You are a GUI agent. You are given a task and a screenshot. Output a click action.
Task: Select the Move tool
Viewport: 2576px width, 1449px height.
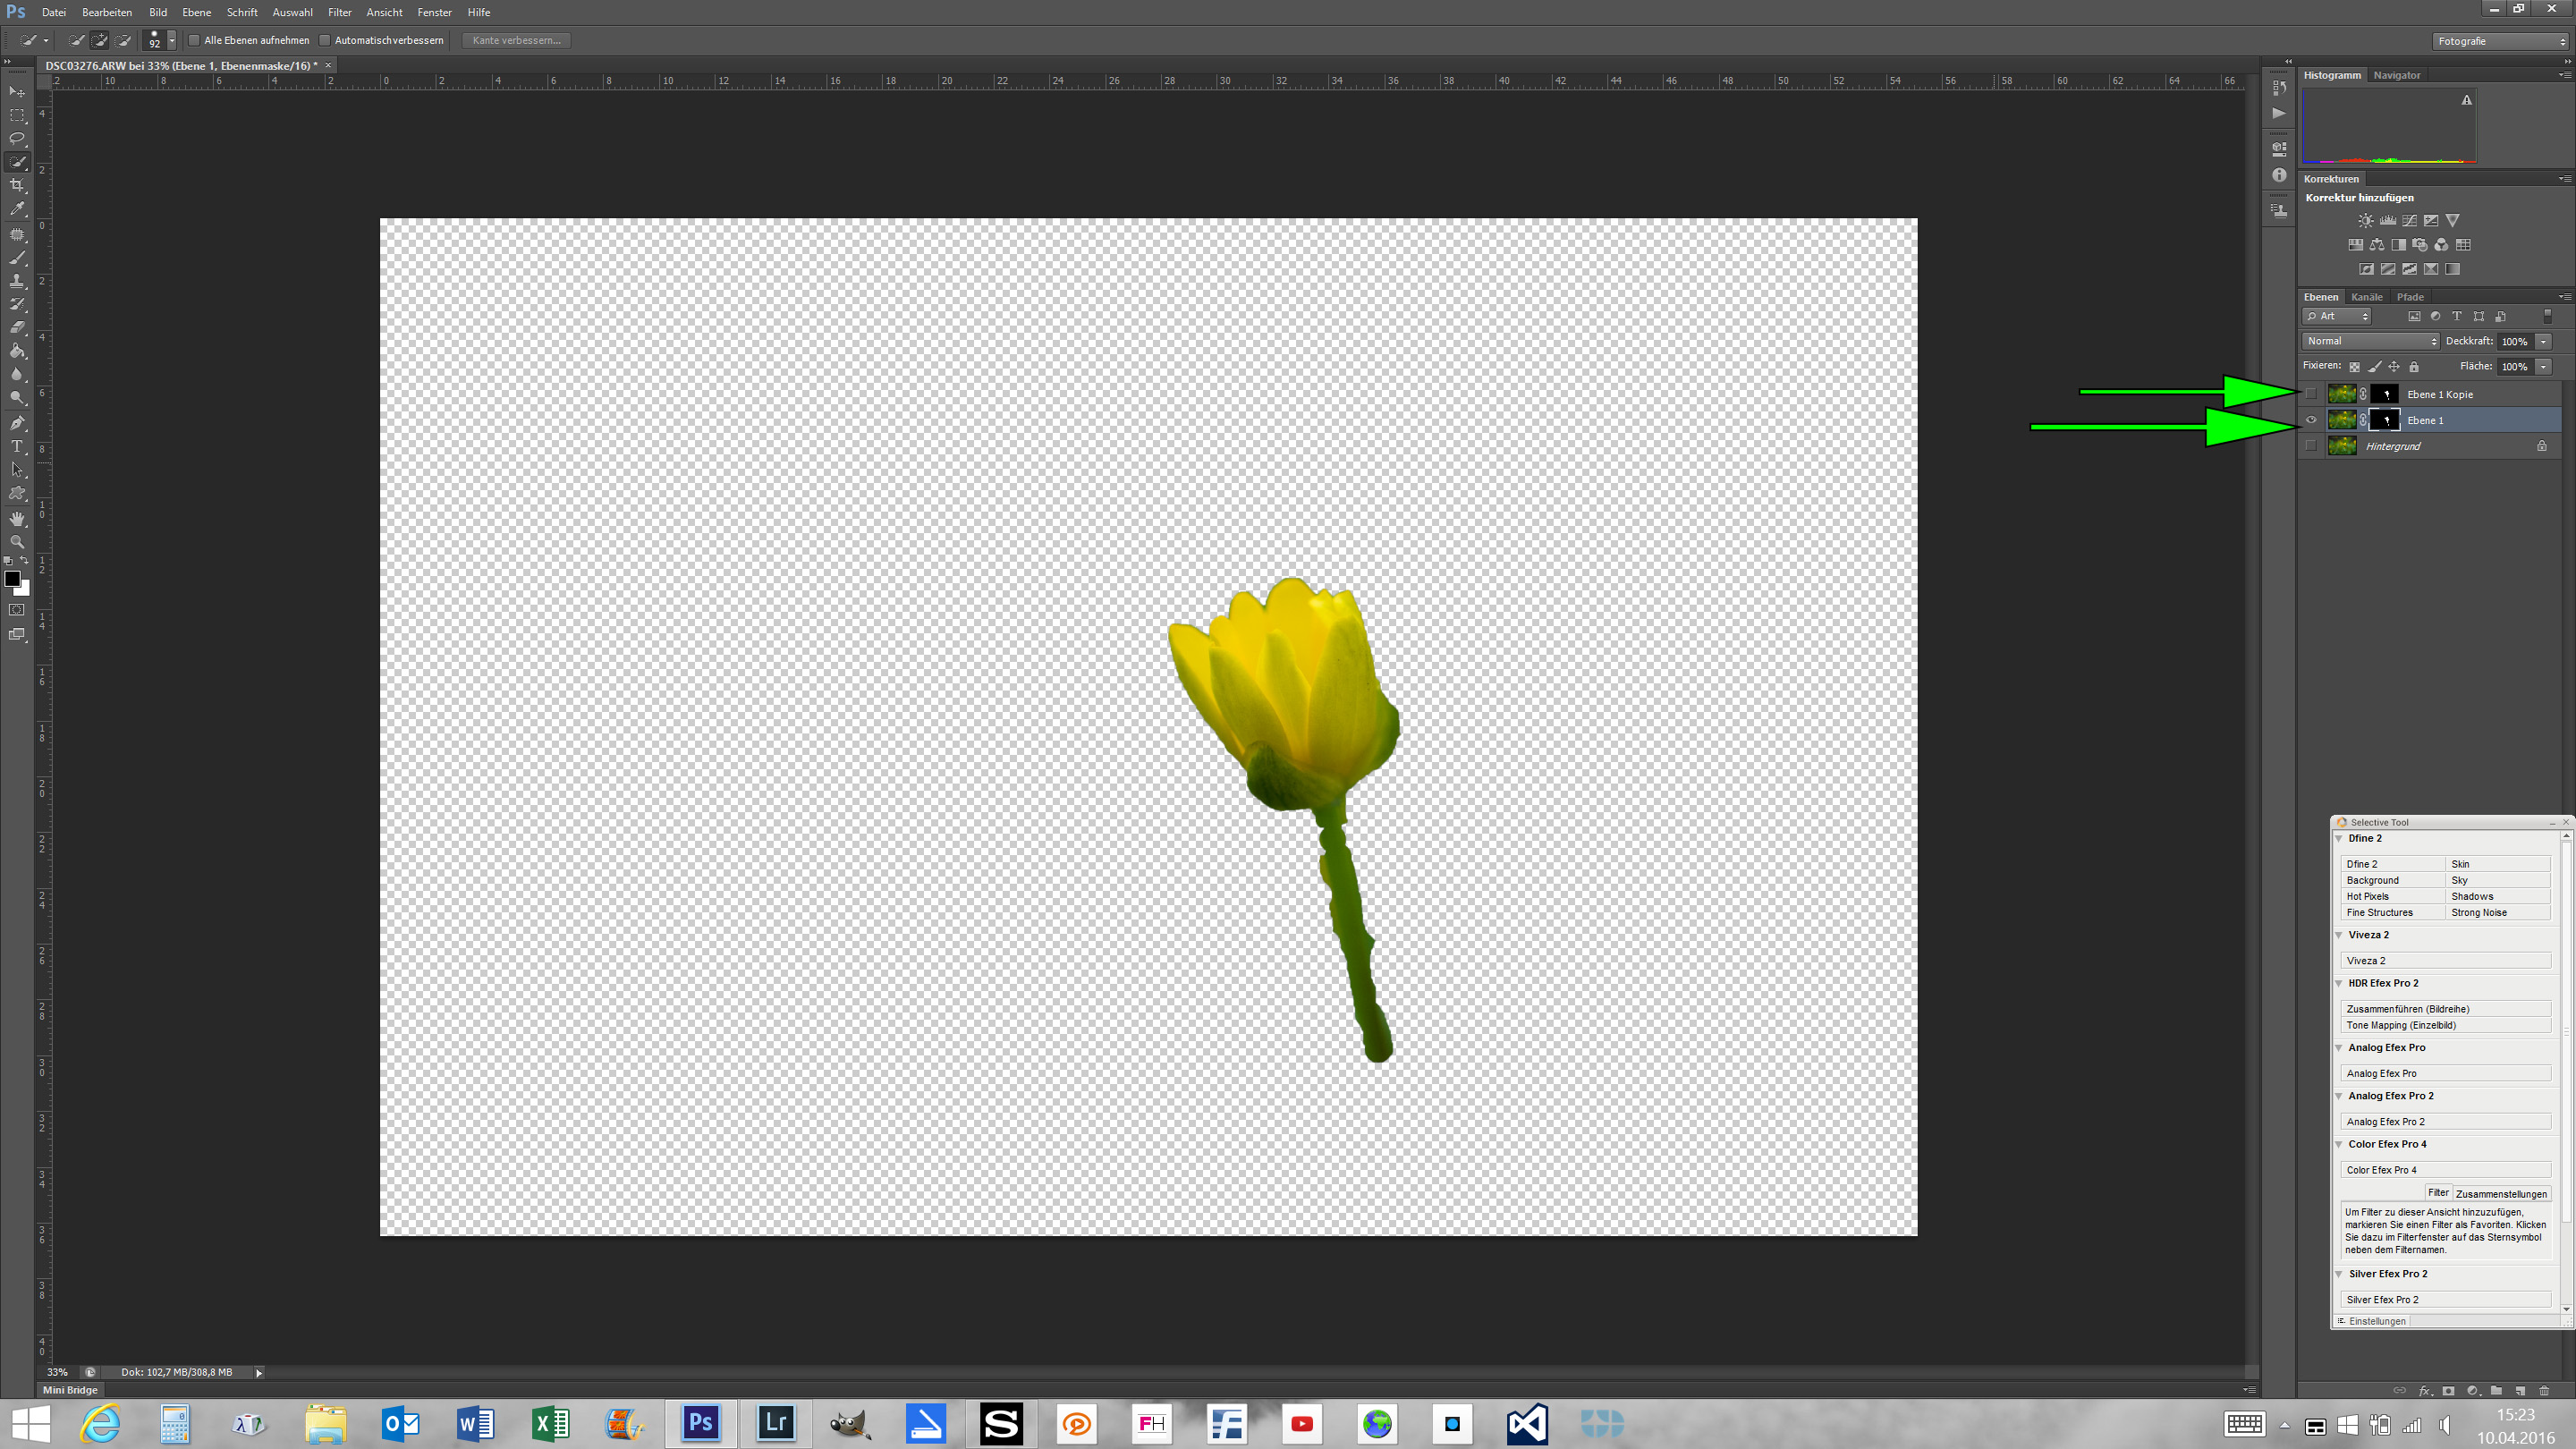coord(17,91)
